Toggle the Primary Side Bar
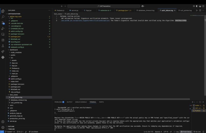 tap(197, 6)
